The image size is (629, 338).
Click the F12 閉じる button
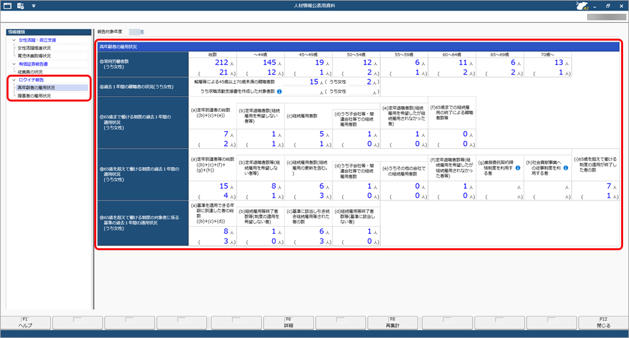pyautogui.click(x=603, y=323)
